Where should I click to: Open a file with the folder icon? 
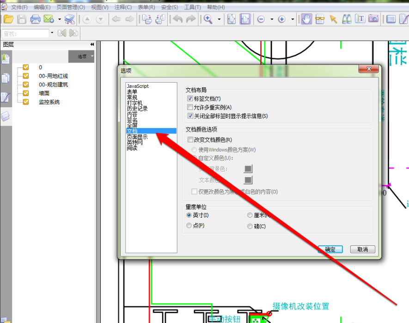8,19
